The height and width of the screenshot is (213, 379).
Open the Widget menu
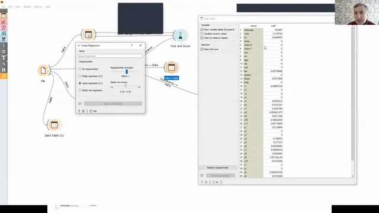[27, 7]
